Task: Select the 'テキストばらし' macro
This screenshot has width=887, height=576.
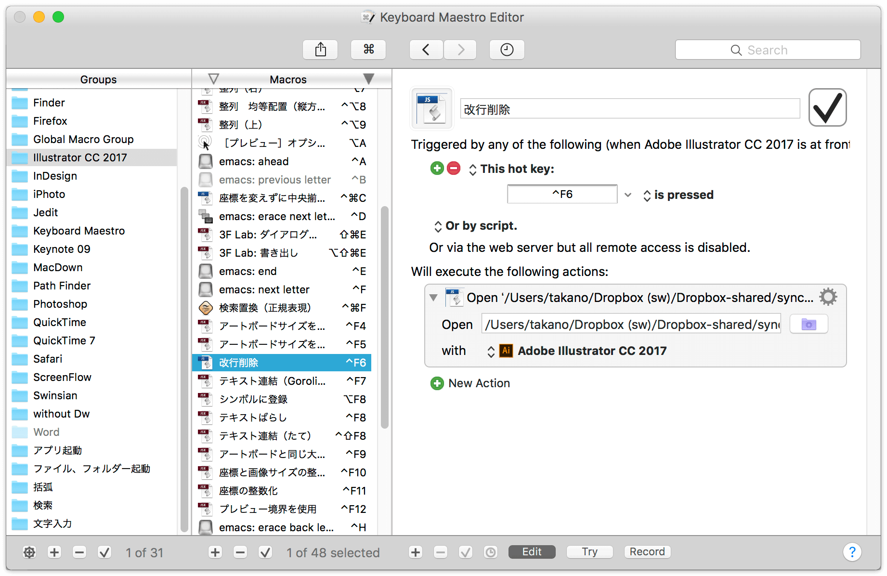Action: click(282, 418)
